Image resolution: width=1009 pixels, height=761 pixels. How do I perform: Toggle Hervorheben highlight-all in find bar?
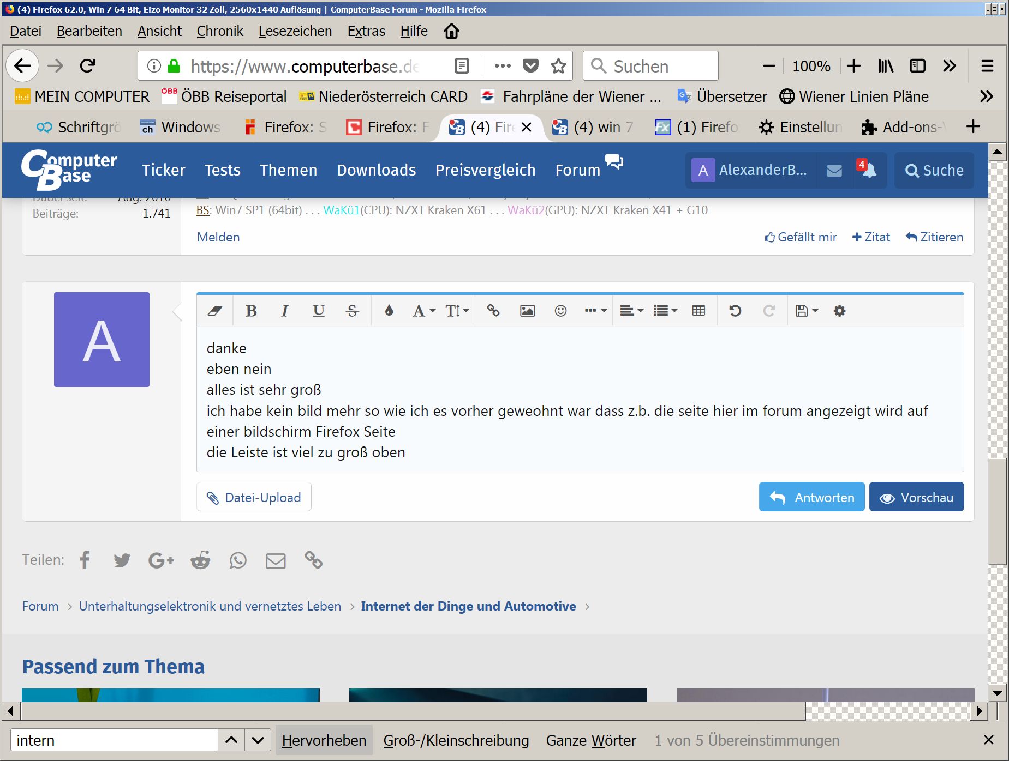[324, 740]
